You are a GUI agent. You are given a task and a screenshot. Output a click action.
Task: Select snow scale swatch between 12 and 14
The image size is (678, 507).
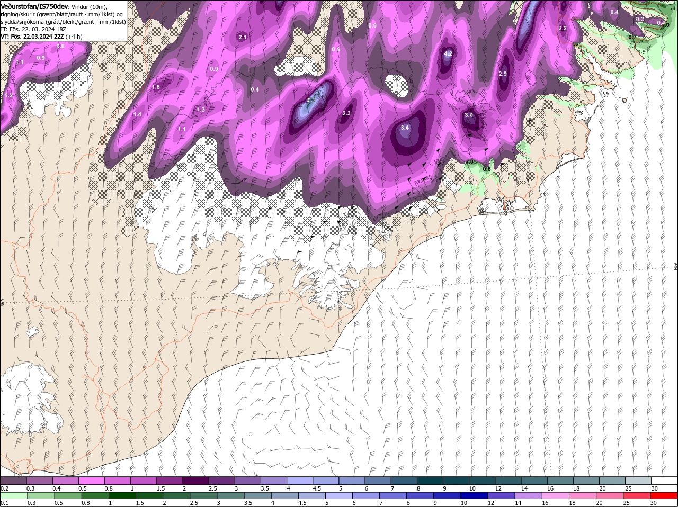click(508, 481)
